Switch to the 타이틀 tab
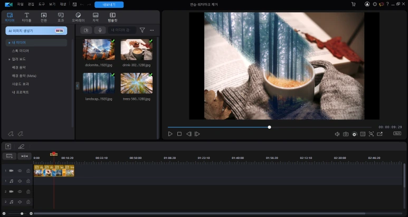Viewport: 408px width, 217px height. [26, 17]
